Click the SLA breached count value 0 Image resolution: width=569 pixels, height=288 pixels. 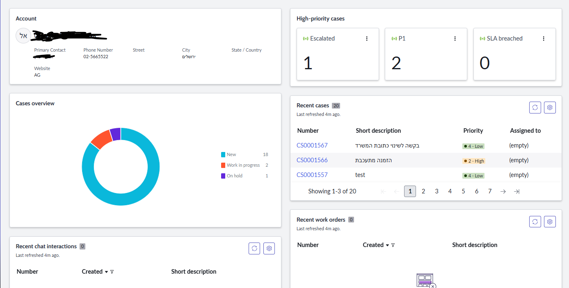(x=485, y=63)
